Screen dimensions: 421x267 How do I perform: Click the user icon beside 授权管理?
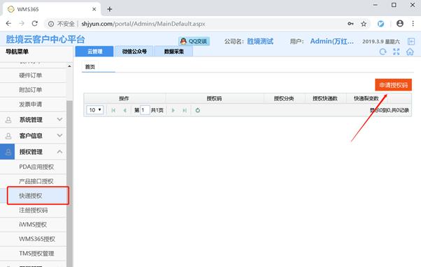(8, 152)
